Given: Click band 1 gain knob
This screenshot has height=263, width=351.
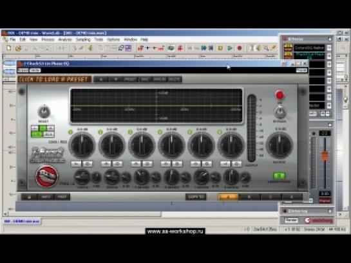Looking at the screenshot, I should 82,145.
